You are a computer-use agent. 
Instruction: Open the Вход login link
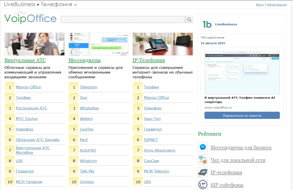tap(260, 5)
